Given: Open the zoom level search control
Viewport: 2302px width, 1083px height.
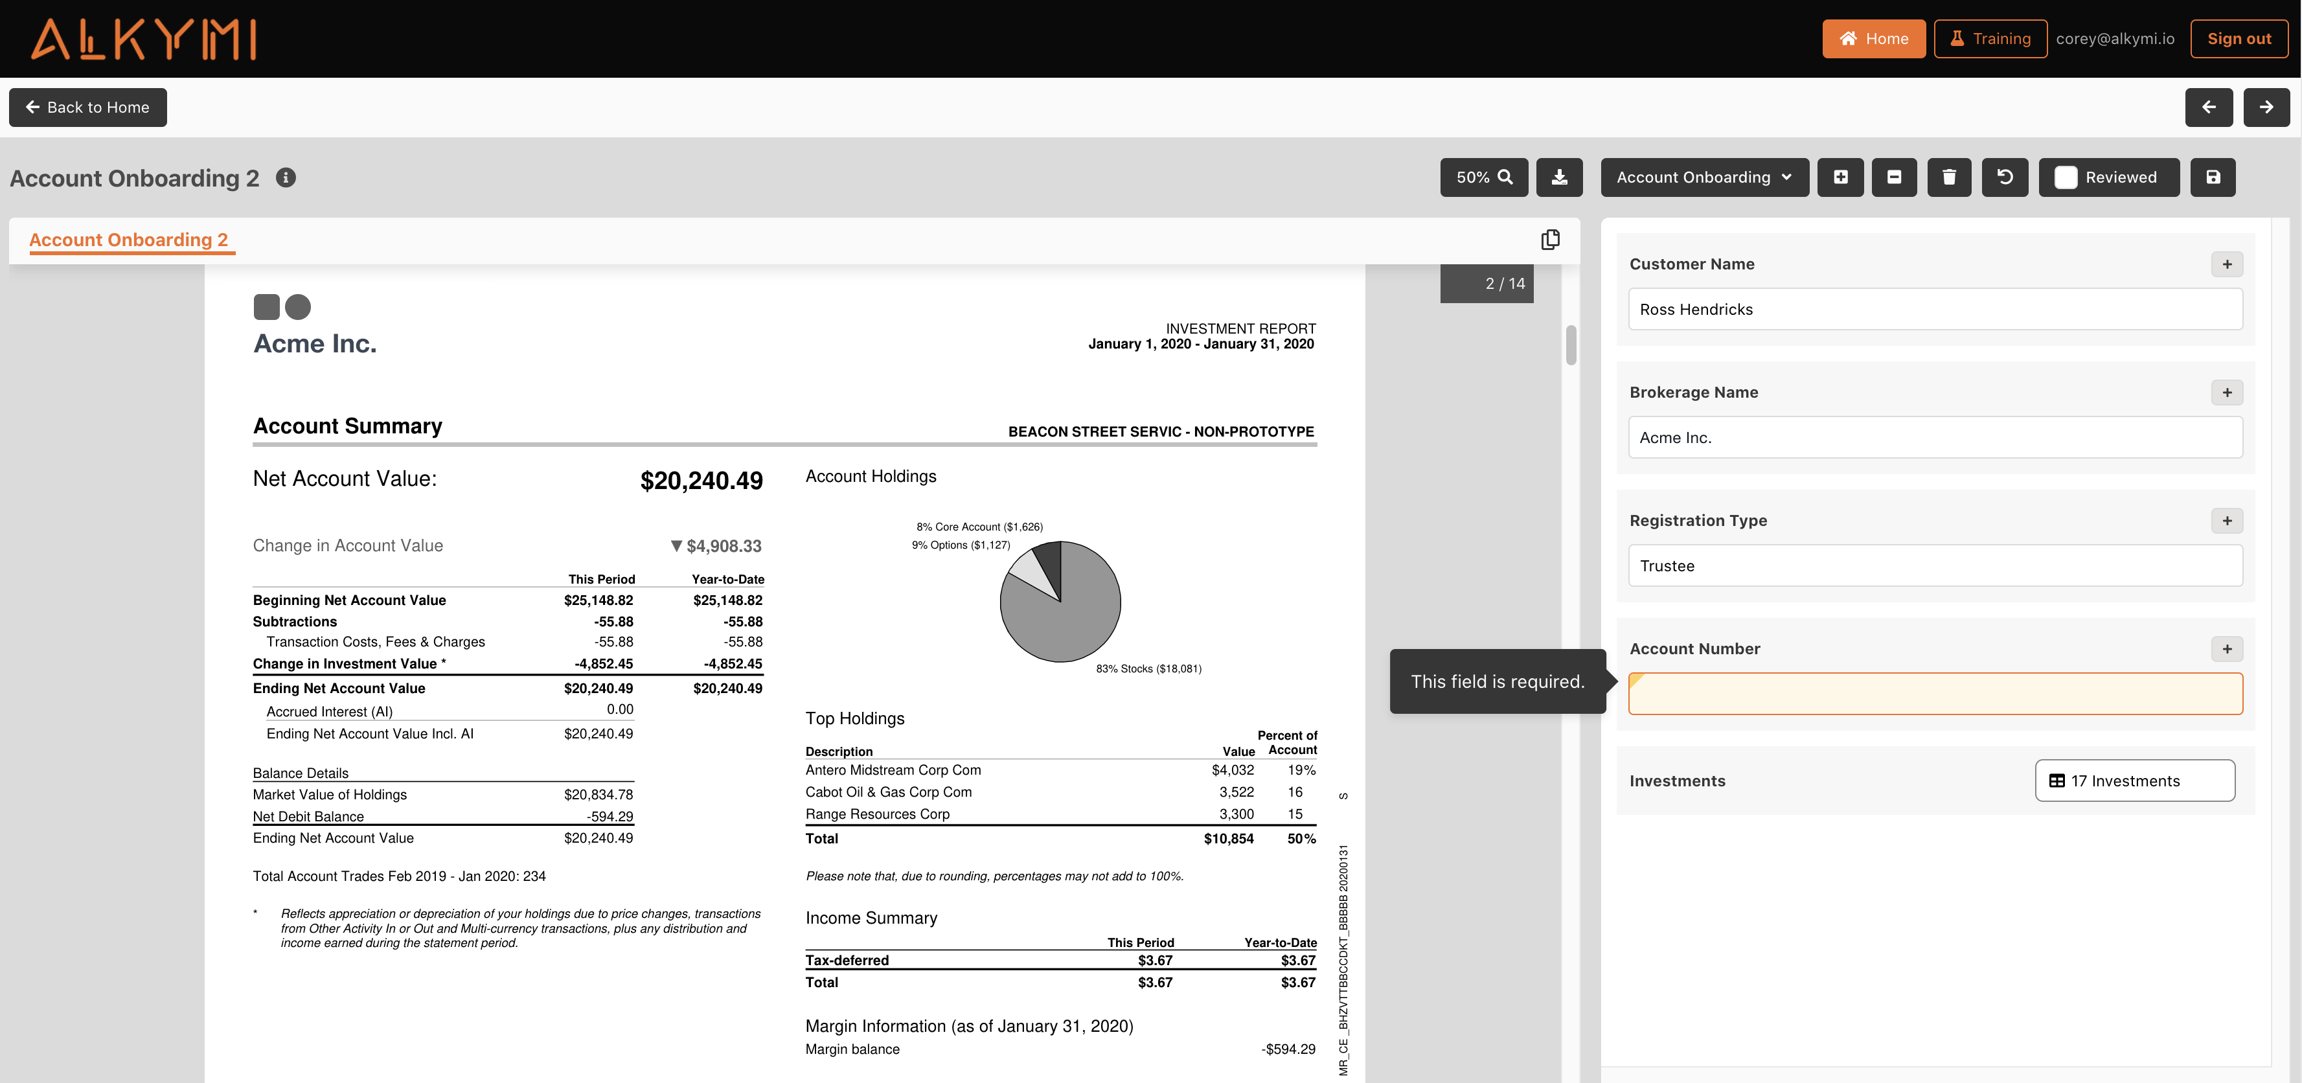Looking at the screenshot, I should (x=1483, y=177).
